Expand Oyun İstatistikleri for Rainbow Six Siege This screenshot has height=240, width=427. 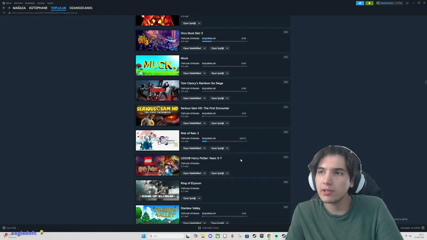(194, 98)
